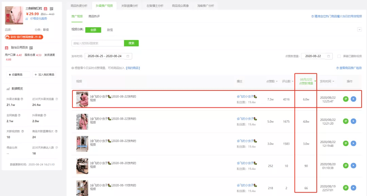
Task: Select 全部 video category filter
Action: click(x=93, y=30)
